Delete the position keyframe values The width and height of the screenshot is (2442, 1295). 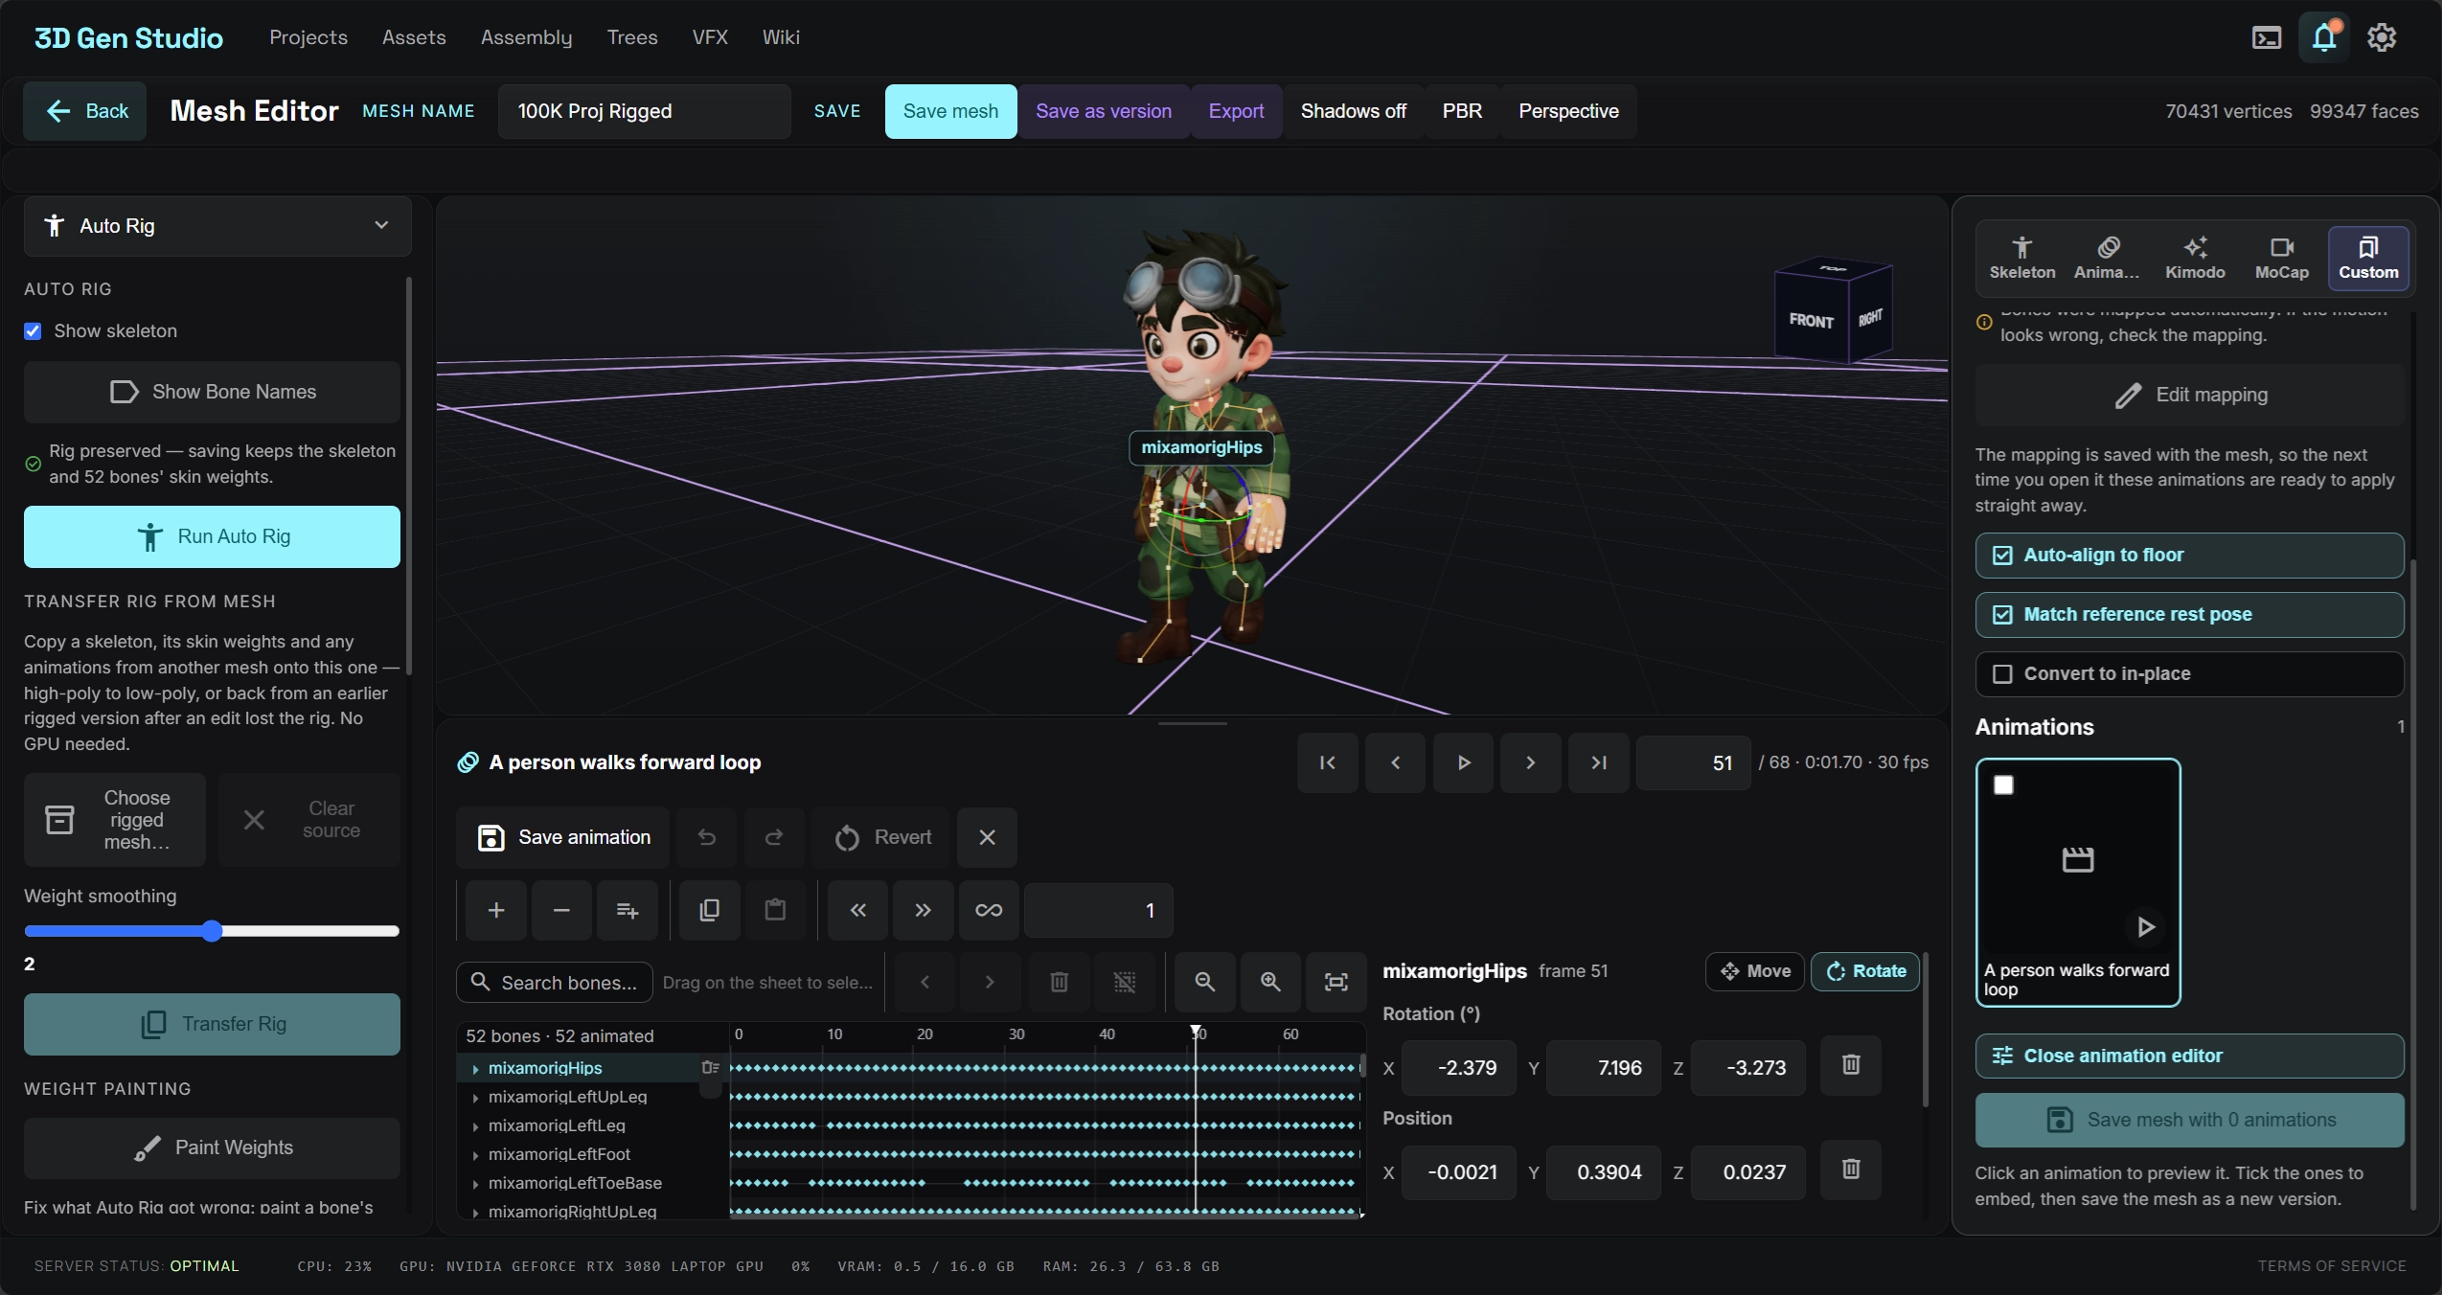(1851, 1170)
